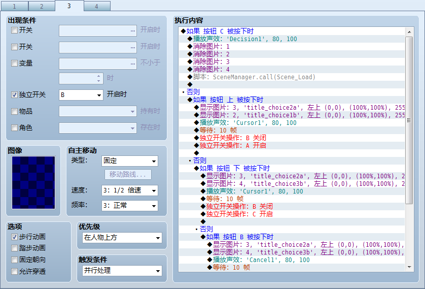Viewport: 425px width, 289px height.
Task: Open the 物品 selection dropdown
Action: coord(98,111)
